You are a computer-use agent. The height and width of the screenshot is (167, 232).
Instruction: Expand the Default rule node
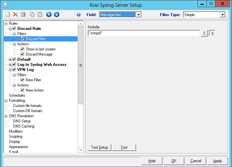(x=10, y=59)
